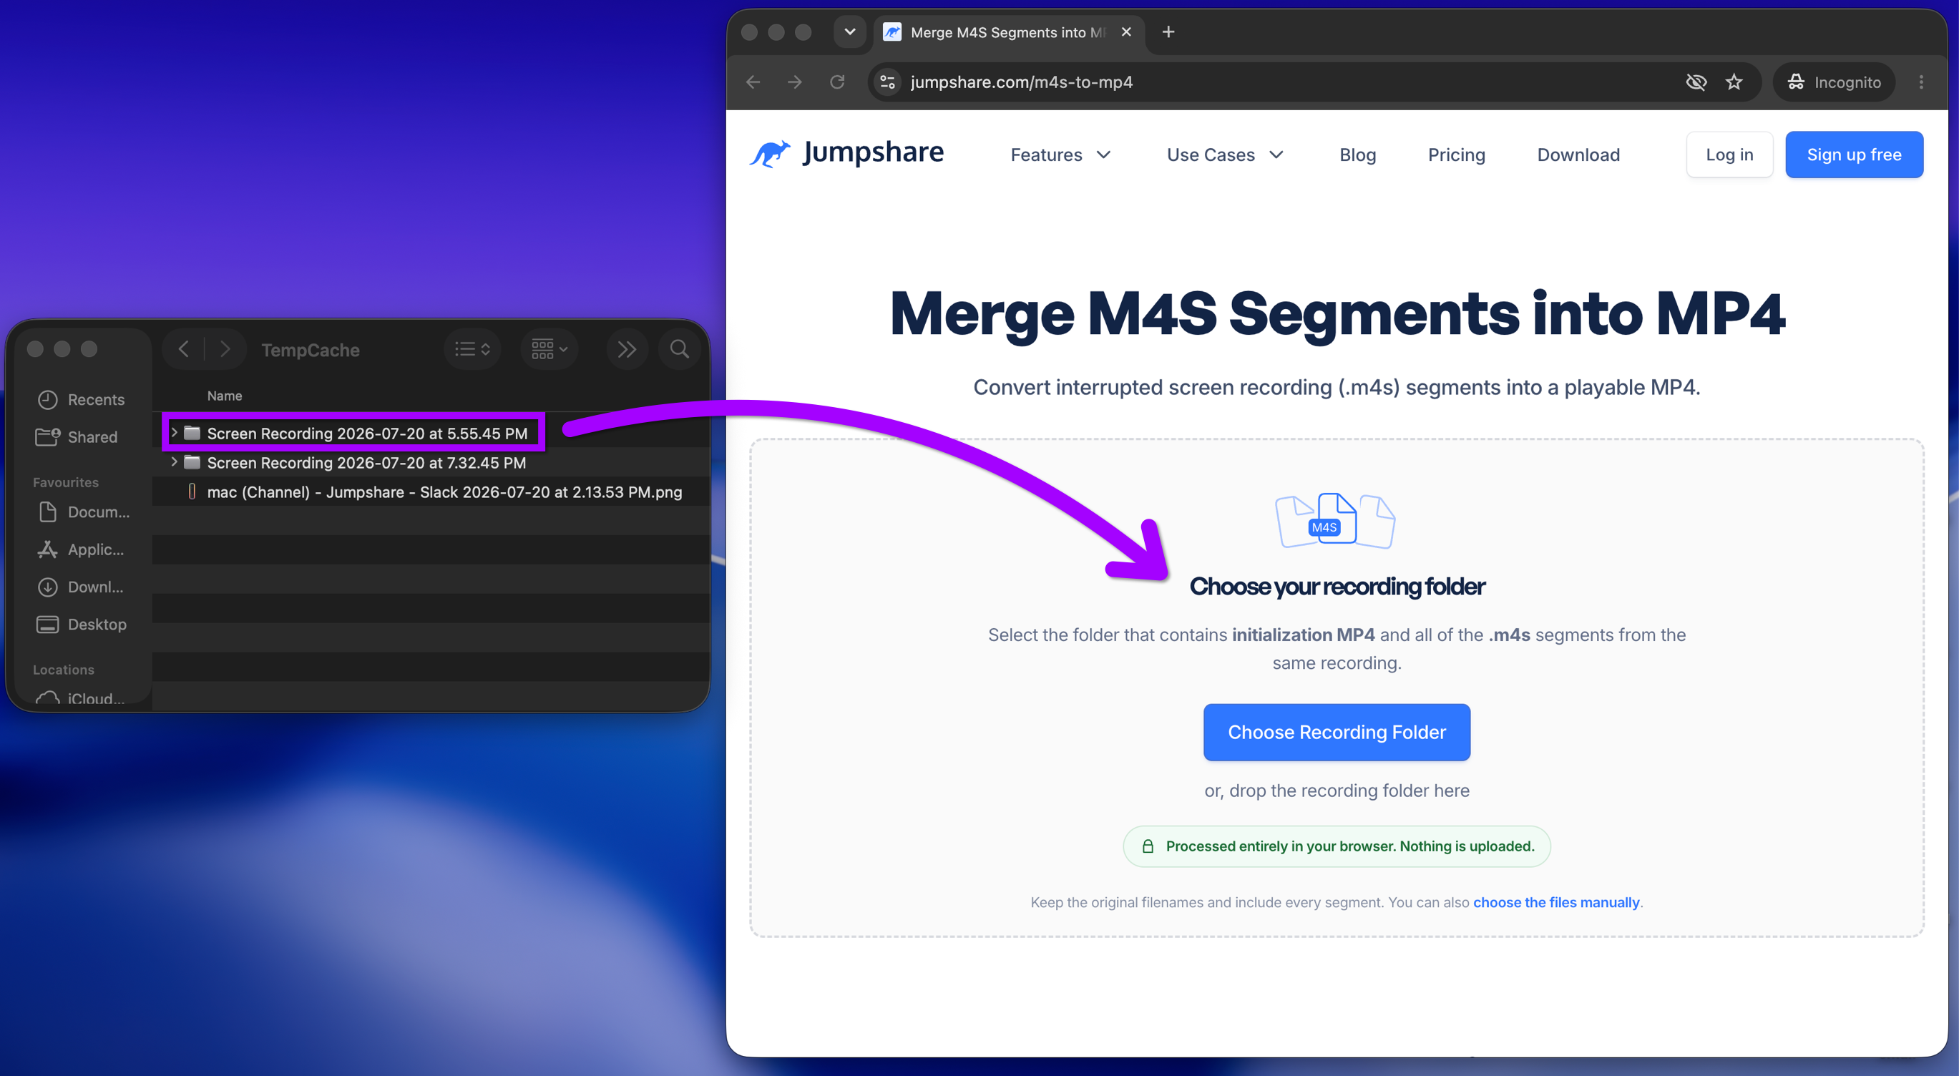
Task: Click the Incognito indicator button
Action: click(1835, 82)
